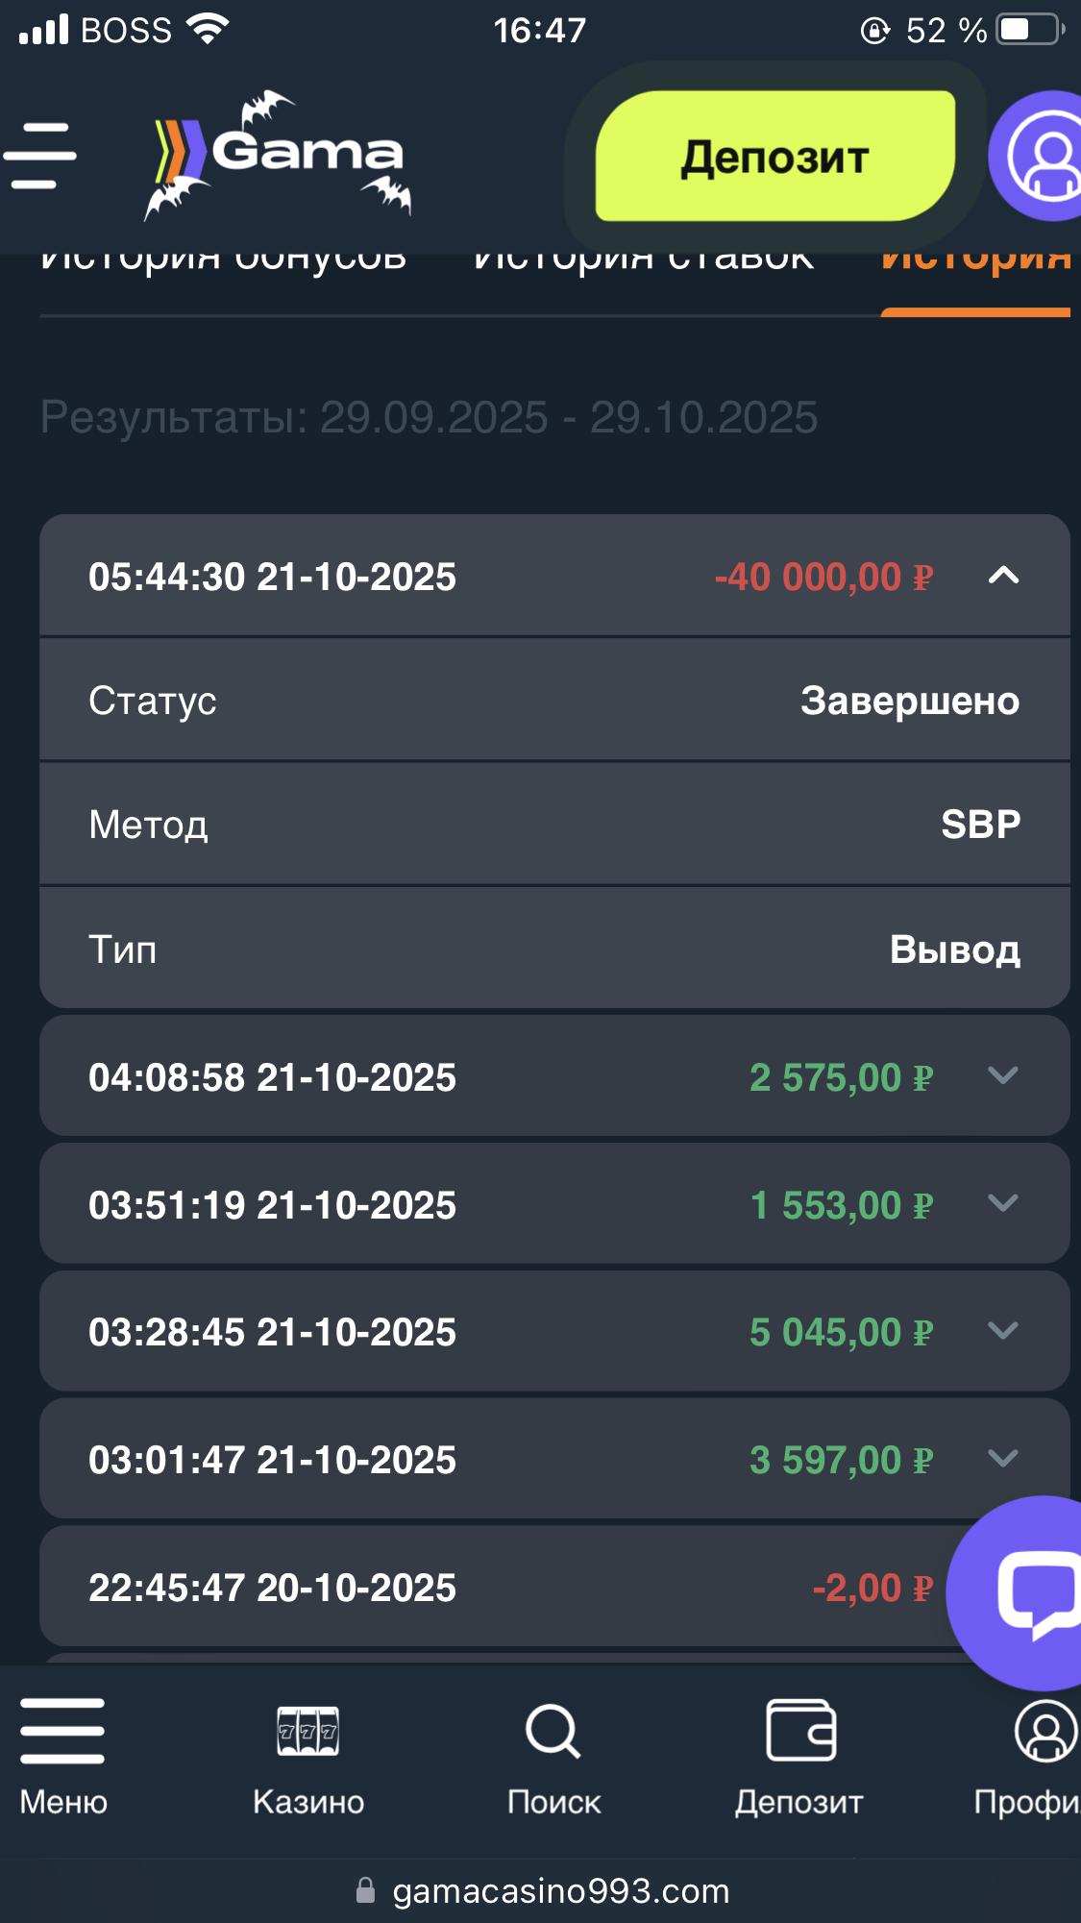This screenshot has width=1081, height=1923.
Task: Expand the 3 597,00 ₽ transaction
Action: 1003,1459
